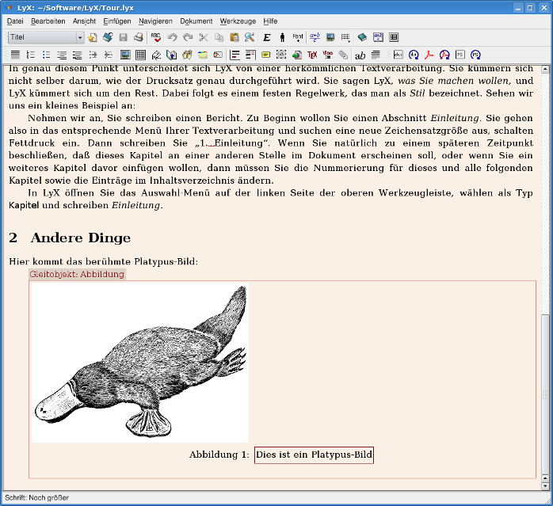
Task: View PostScript output icon
Action: [460, 55]
